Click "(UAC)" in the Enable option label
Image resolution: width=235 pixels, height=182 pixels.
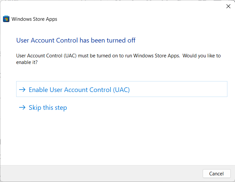pyautogui.click(x=121, y=90)
